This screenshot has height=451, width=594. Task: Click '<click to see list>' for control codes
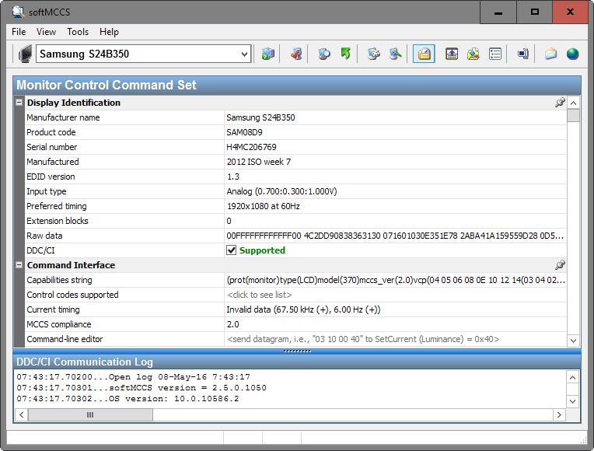[x=260, y=295]
